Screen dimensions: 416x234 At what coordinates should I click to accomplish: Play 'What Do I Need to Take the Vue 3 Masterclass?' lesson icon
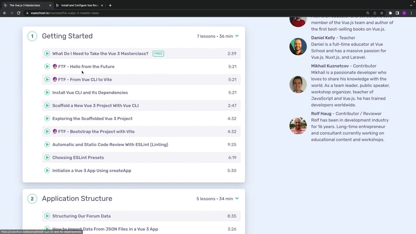tap(47, 54)
